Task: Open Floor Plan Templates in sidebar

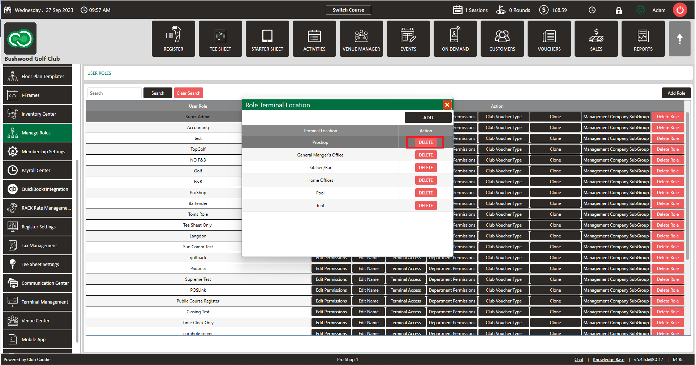Action: pyautogui.click(x=38, y=76)
